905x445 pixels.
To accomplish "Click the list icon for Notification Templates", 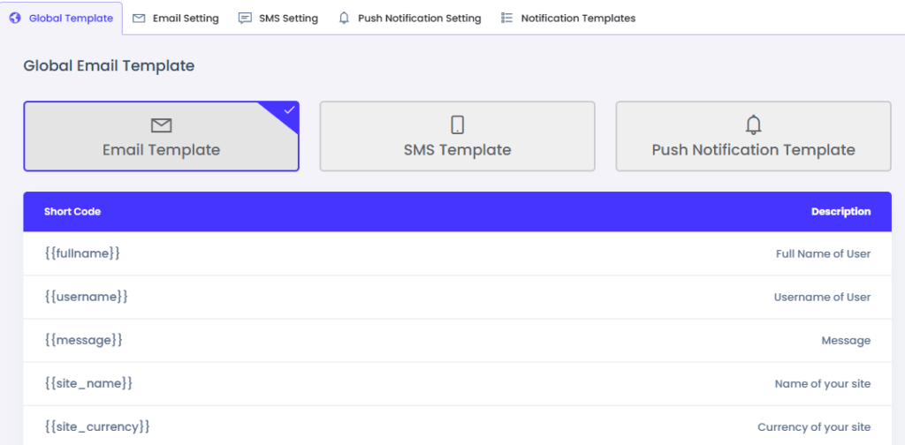I will point(506,18).
